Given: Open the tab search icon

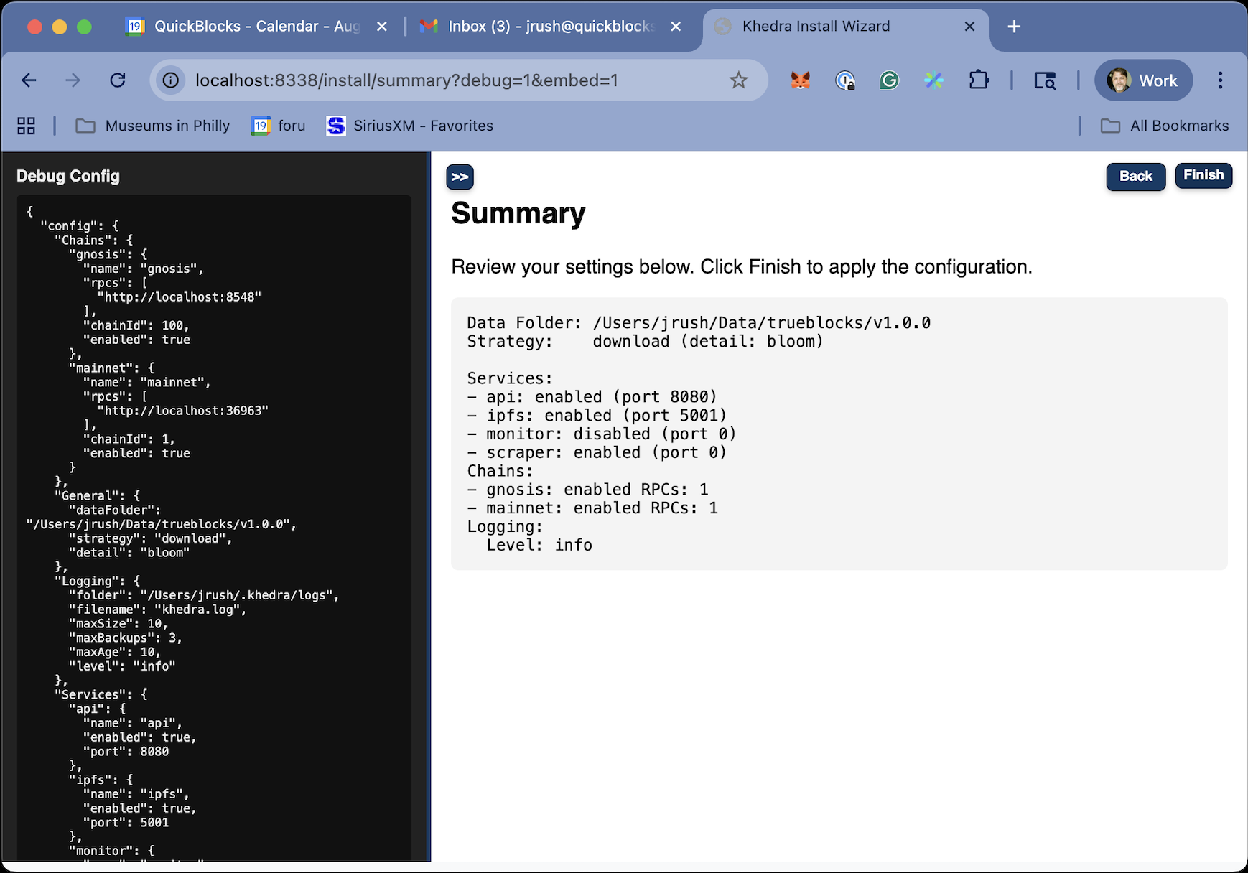Looking at the screenshot, I should (x=1045, y=80).
